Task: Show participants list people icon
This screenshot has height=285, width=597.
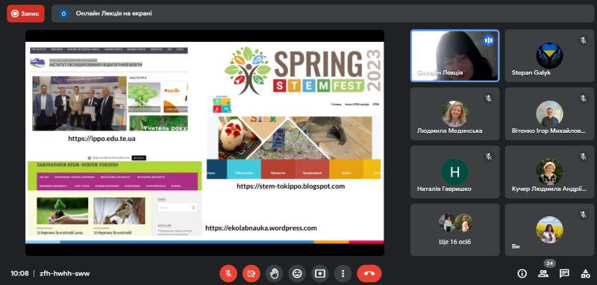Action: (x=543, y=273)
